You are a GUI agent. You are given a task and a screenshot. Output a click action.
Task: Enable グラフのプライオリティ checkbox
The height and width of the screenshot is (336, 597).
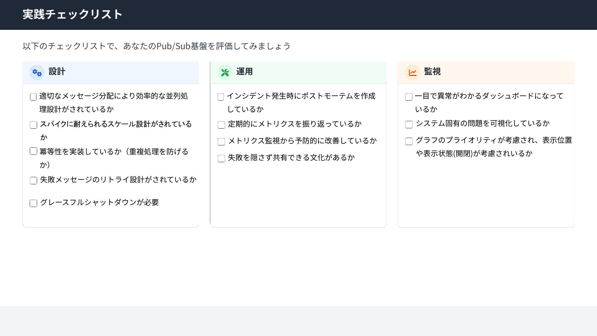[409, 142]
